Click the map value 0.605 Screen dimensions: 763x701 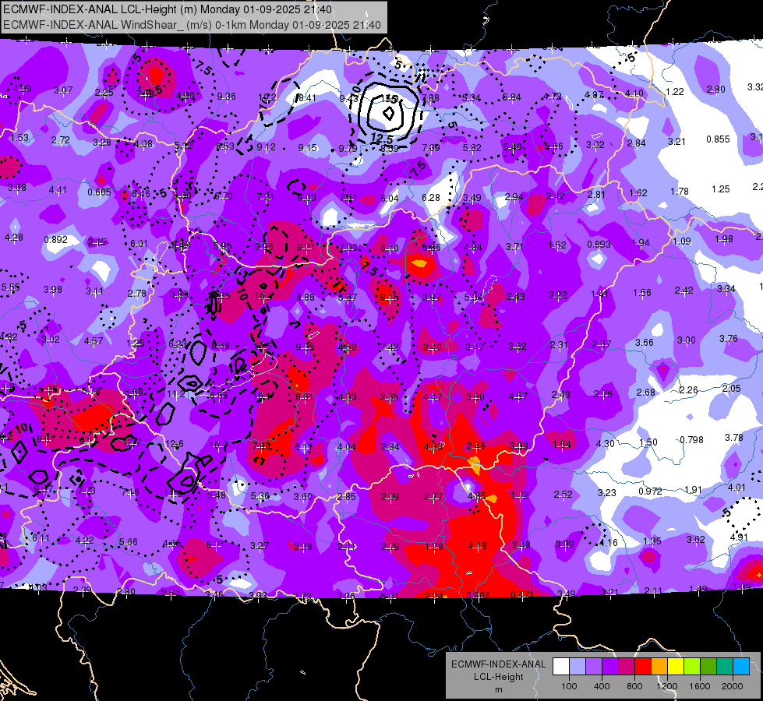click(x=99, y=192)
